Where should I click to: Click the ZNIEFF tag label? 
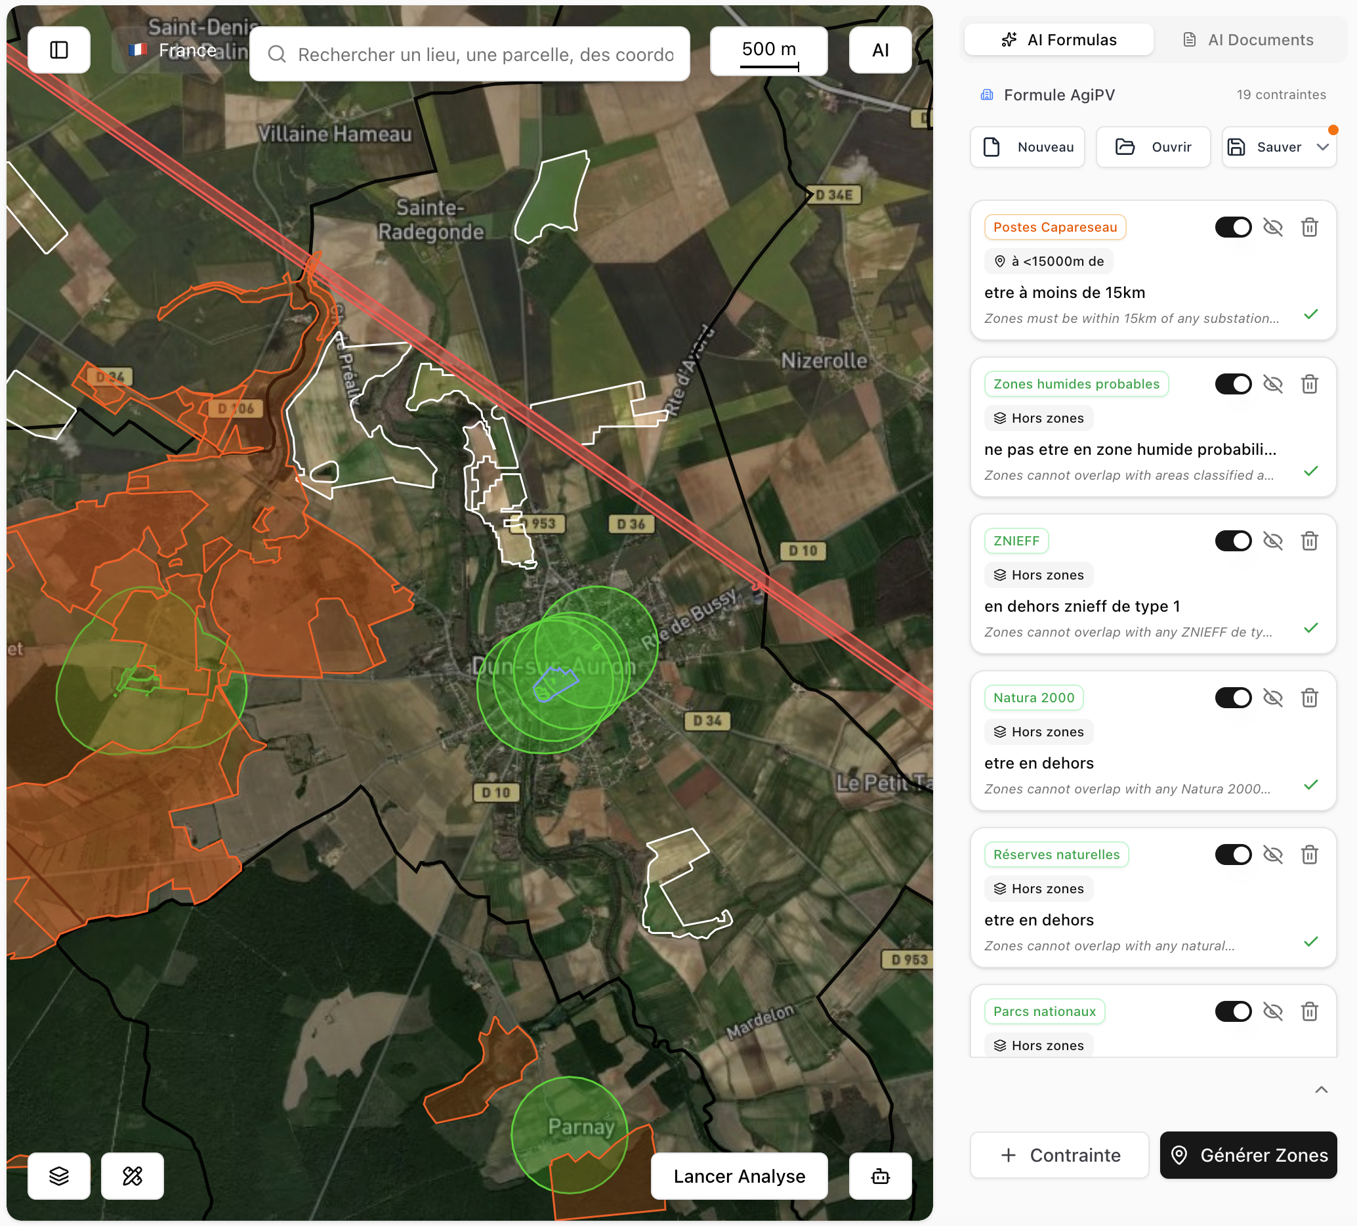(x=1016, y=541)
